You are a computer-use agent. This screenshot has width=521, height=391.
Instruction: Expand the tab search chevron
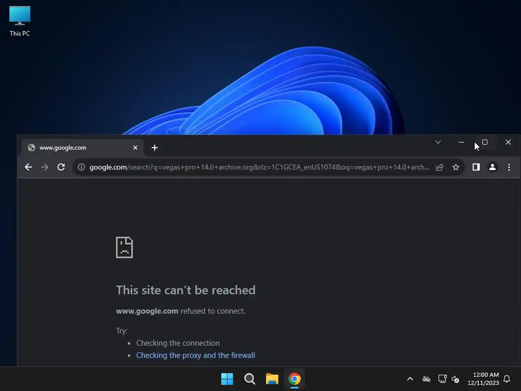click(x=438, y=143)
